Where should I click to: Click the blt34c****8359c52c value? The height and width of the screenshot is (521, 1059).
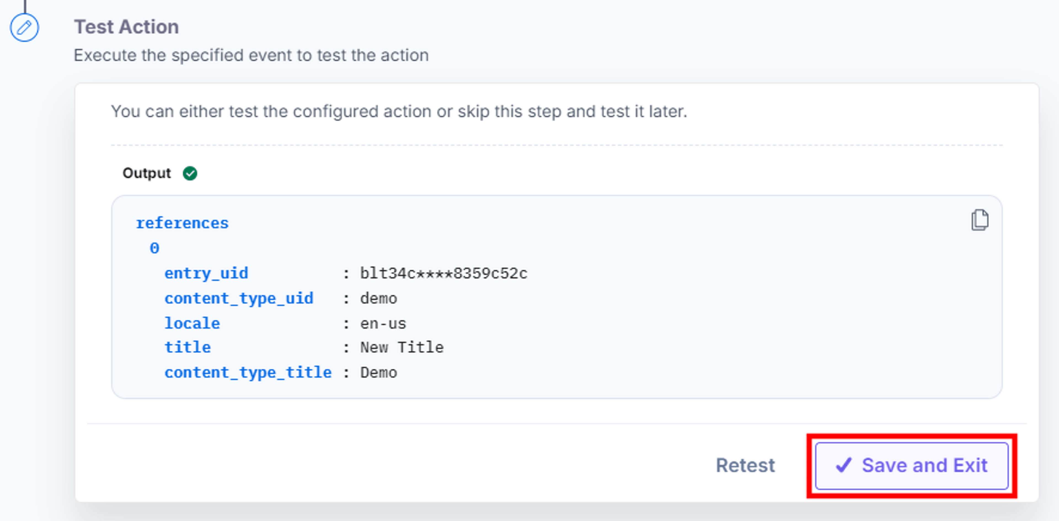(x=443, y=273)
